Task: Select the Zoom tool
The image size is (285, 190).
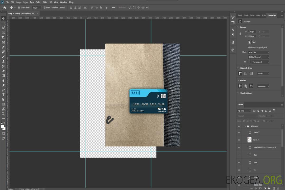Action: 3,114
